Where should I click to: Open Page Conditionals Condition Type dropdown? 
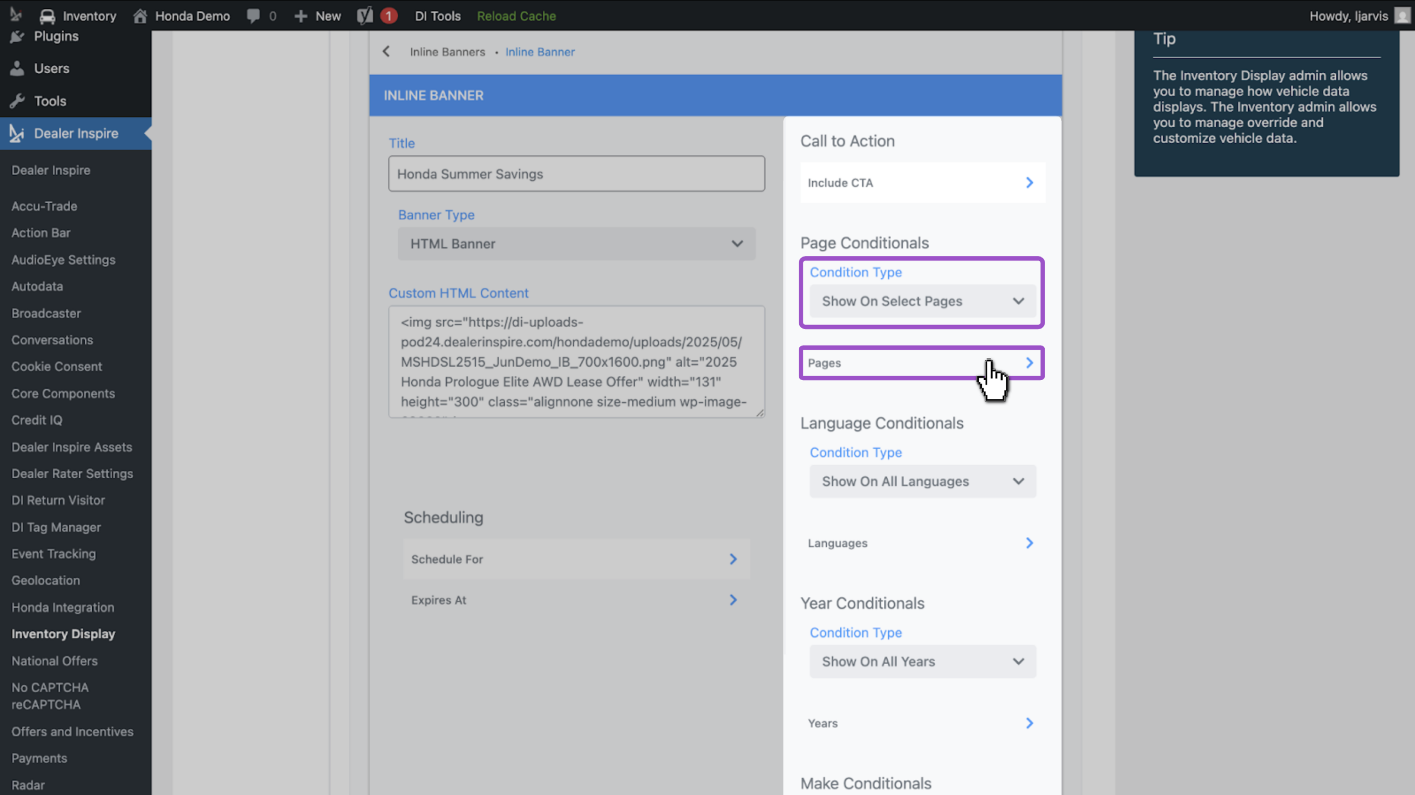click(923, 301)
